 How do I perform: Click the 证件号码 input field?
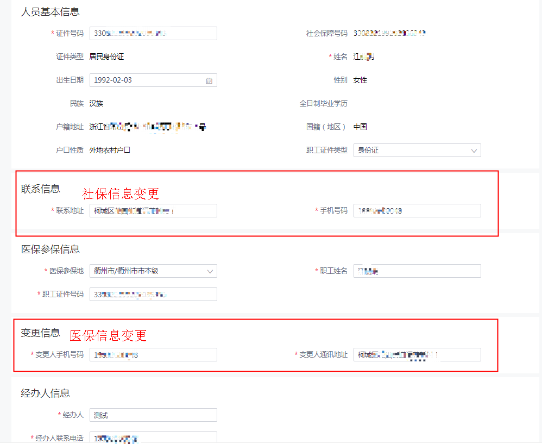(153, 33)
